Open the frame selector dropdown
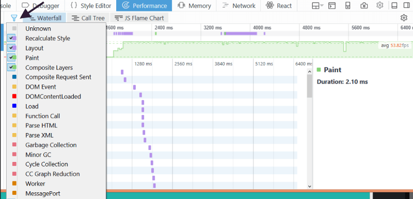413x199 pixels. pyautogui.click(x=317, y=6)
